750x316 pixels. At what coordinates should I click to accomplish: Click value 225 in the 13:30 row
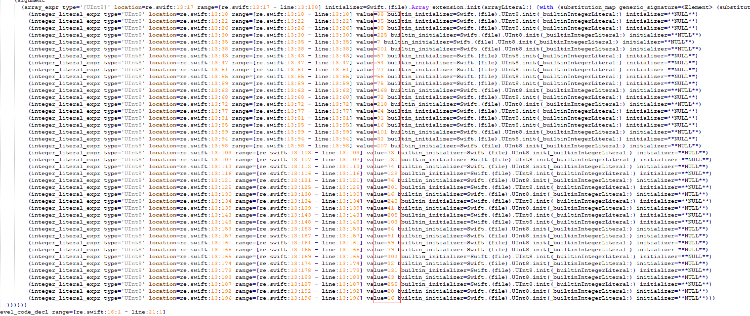coord(382,35)
